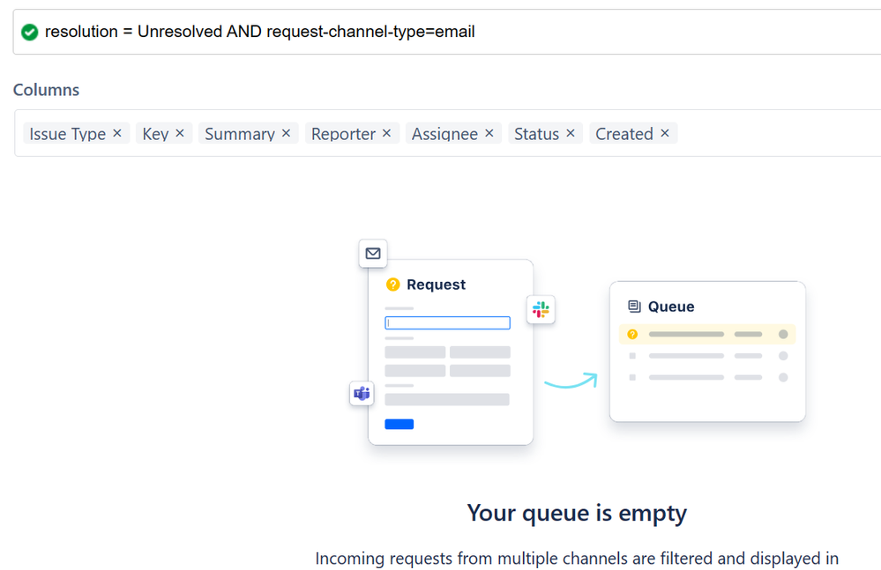
Task: Click the 'Your queue is empty' heading
Action: coord(577,513)
